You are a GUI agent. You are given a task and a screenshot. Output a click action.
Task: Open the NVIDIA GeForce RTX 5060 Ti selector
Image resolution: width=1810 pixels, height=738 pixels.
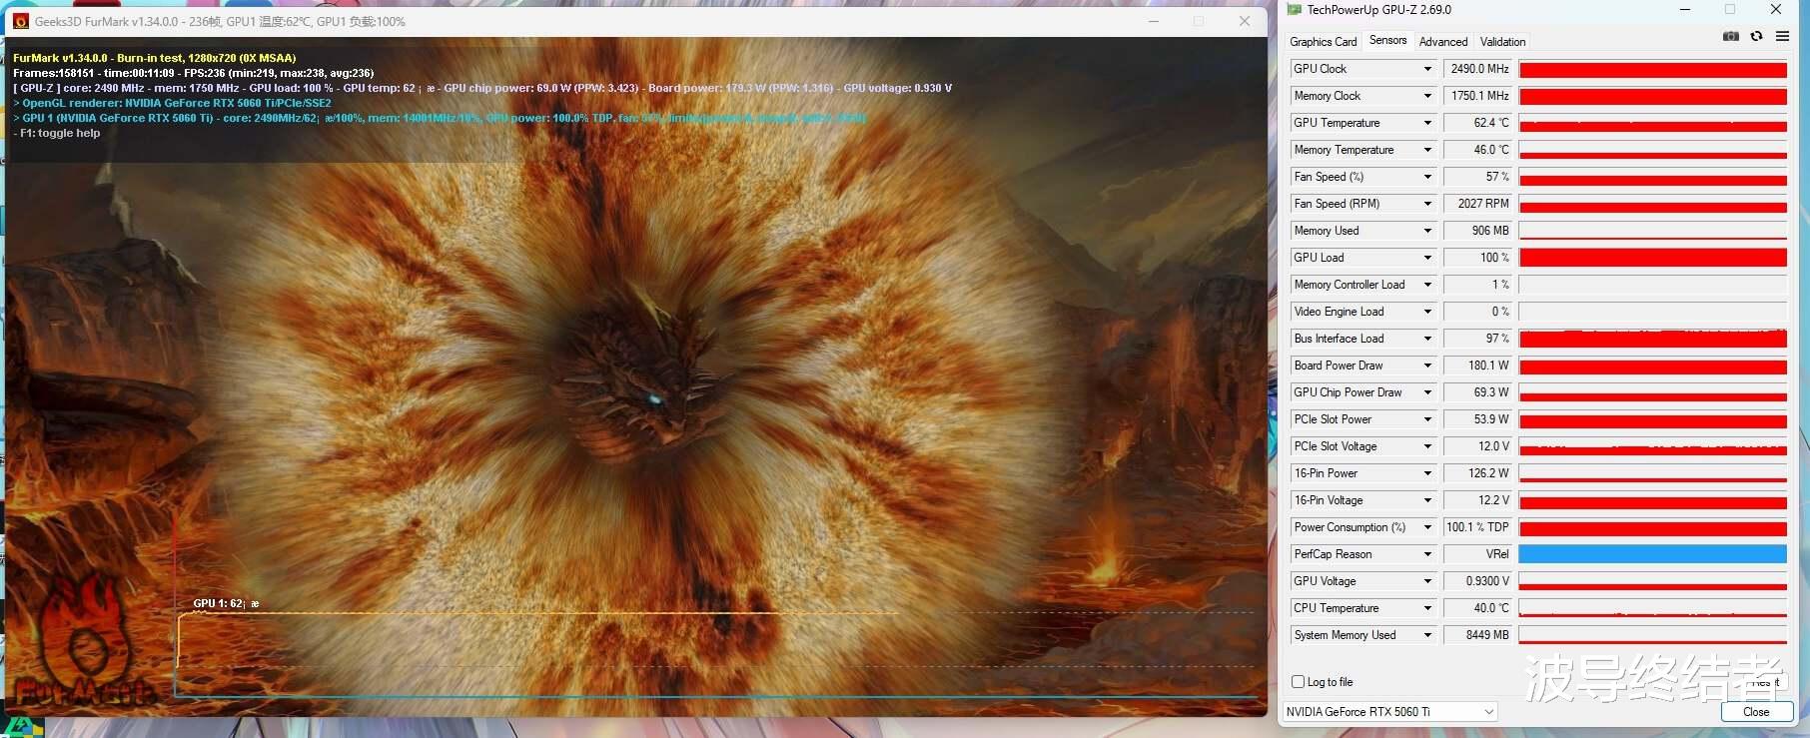[x=1389, y=712]
